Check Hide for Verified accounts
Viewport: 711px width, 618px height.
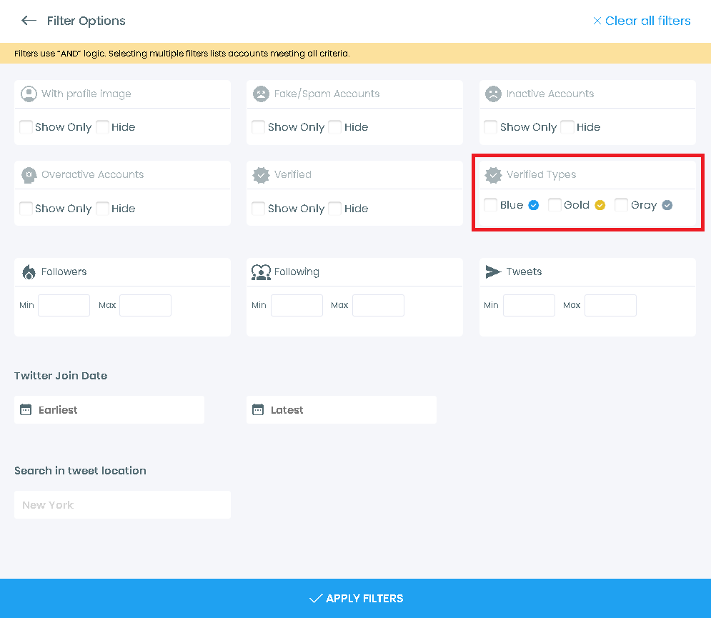(x=335, y=209)
